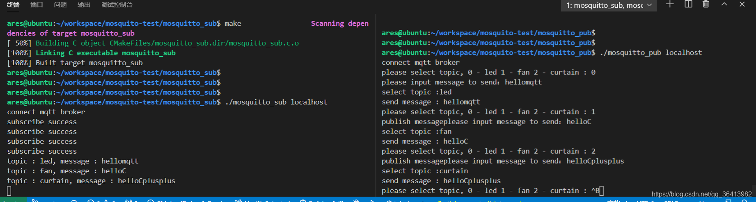Split the terminal using the split icon
Viewport: 756px width, 202px height.
688,5
